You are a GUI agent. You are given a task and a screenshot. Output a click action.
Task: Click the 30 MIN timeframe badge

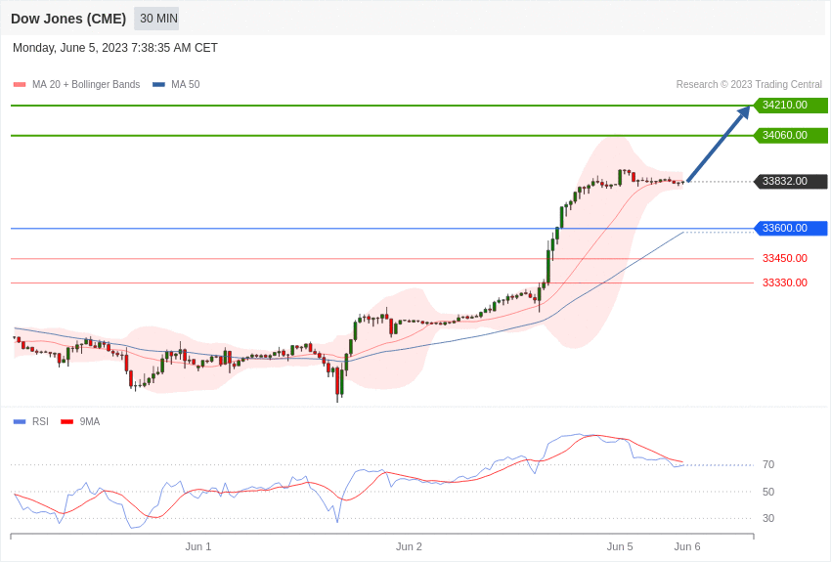[x=156, y=19]
